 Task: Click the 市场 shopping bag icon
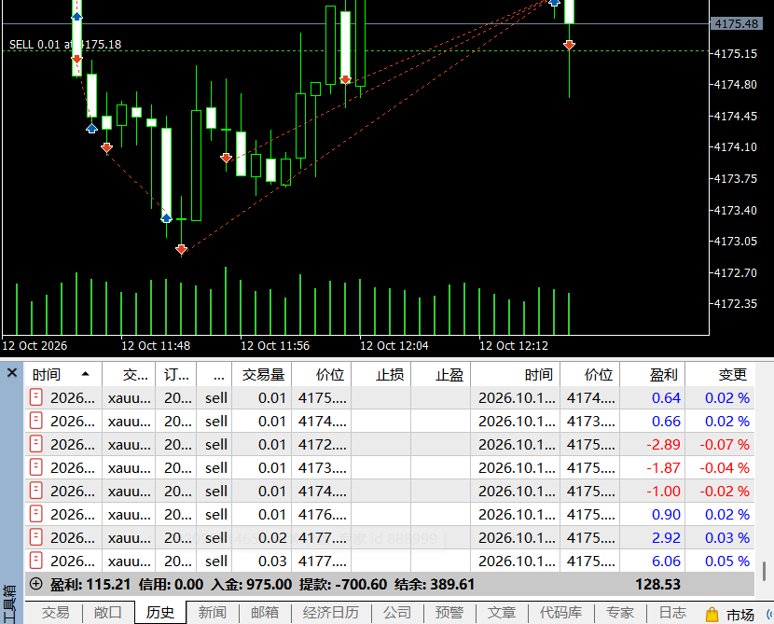(x=712, y=614)
